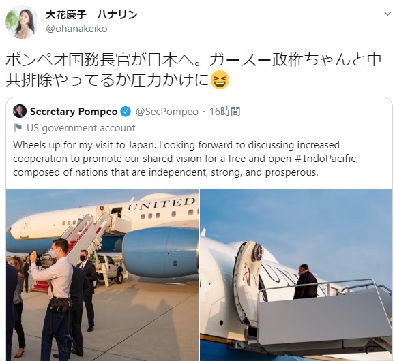Open the tweet options chevron menu
The image size is (395, 361).
click(387, 14)
